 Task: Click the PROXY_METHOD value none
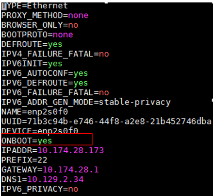[x=78, y=16]
